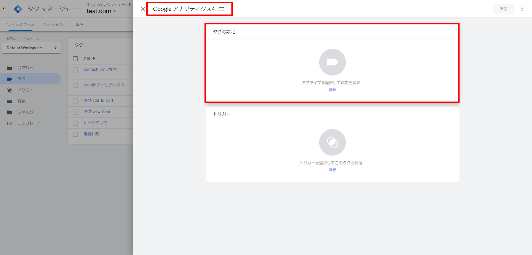Screen dimensions: 532x255
Task: Click the タグの設定 section header
Action: coord(224,32)
